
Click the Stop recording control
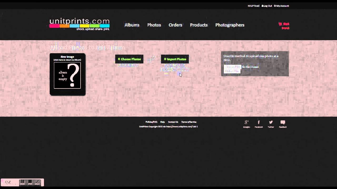pyautogui.click(x=30, y=182)
